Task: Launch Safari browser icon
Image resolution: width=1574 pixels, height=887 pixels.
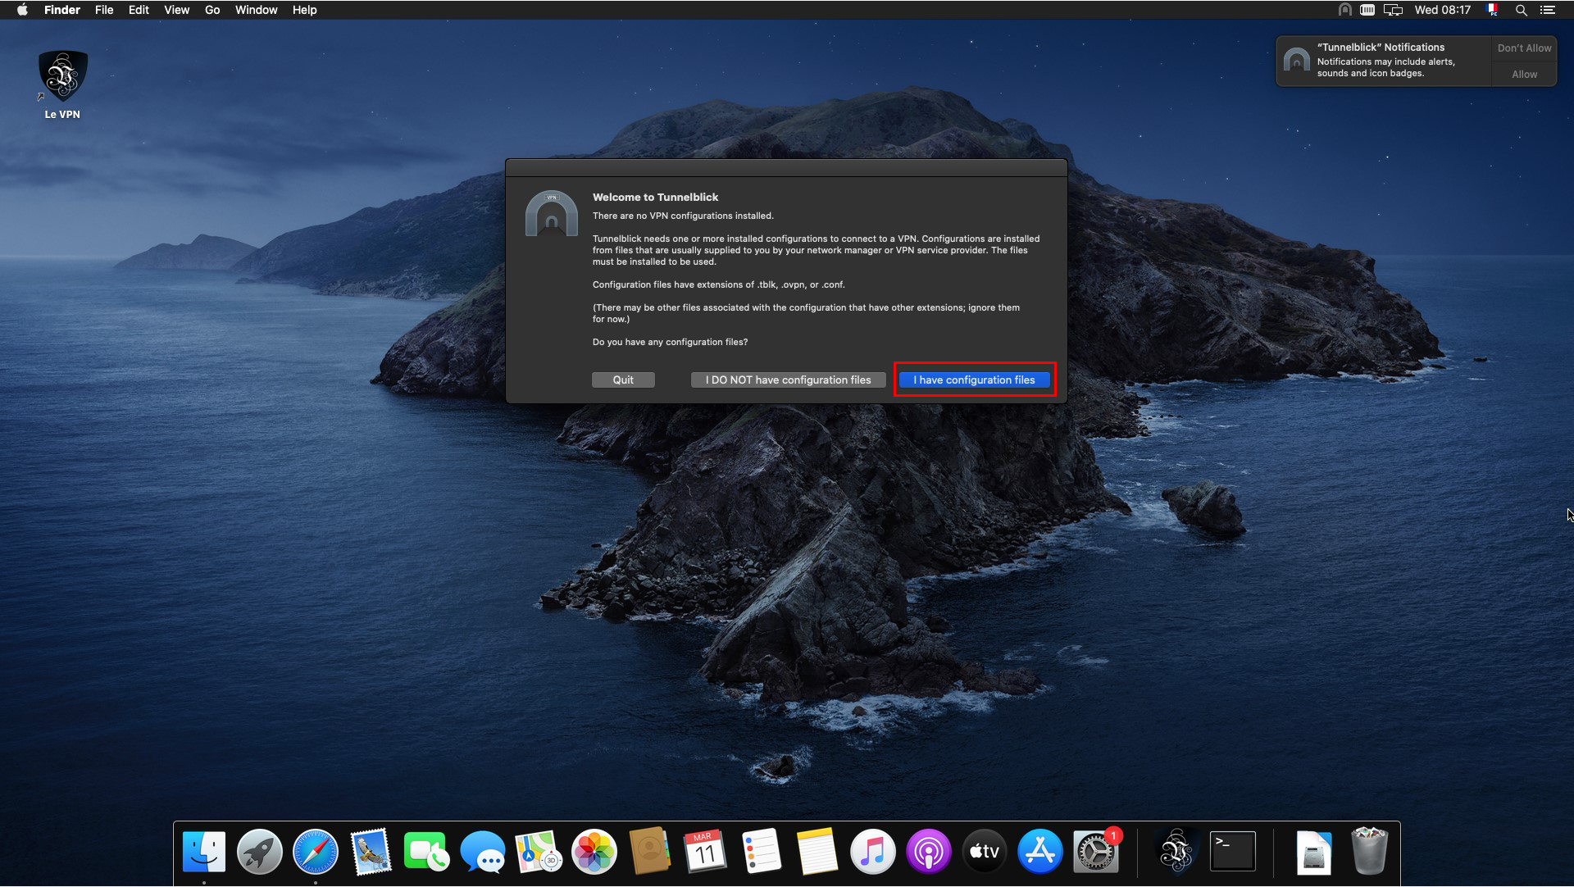Action: (316, 853)
